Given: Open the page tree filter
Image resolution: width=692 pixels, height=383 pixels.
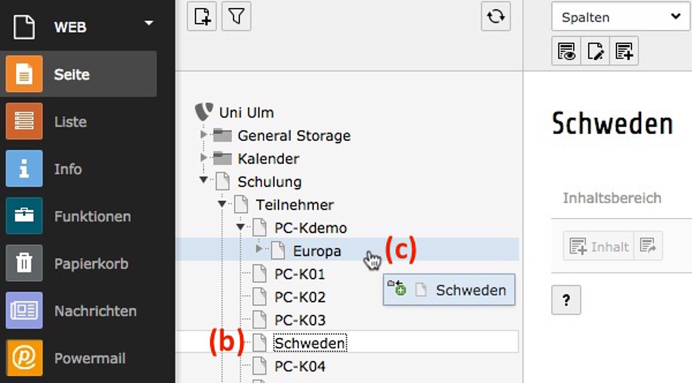Looking at the screenshot, I should tap(236, 16).
